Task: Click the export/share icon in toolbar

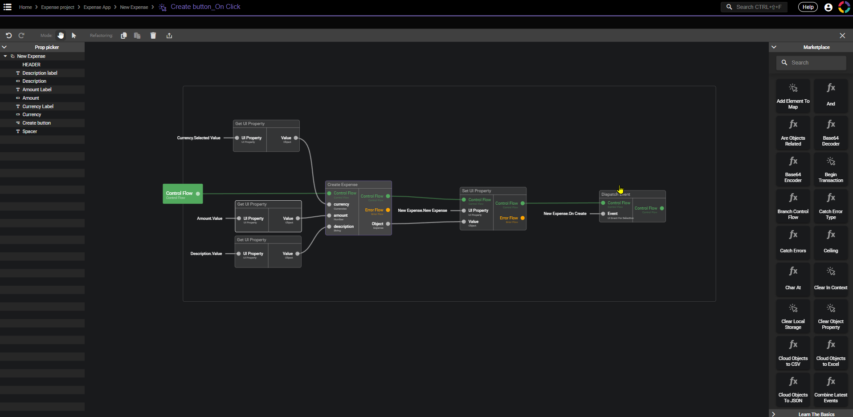Action: pos(169,35)
